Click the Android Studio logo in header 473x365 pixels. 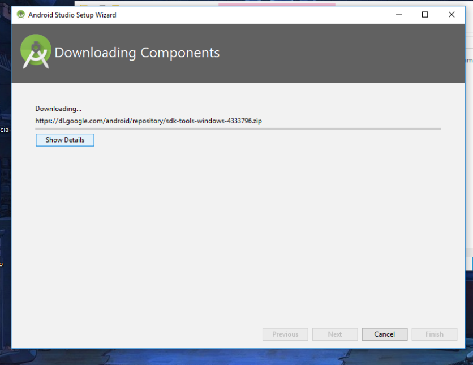pos(36,51)
